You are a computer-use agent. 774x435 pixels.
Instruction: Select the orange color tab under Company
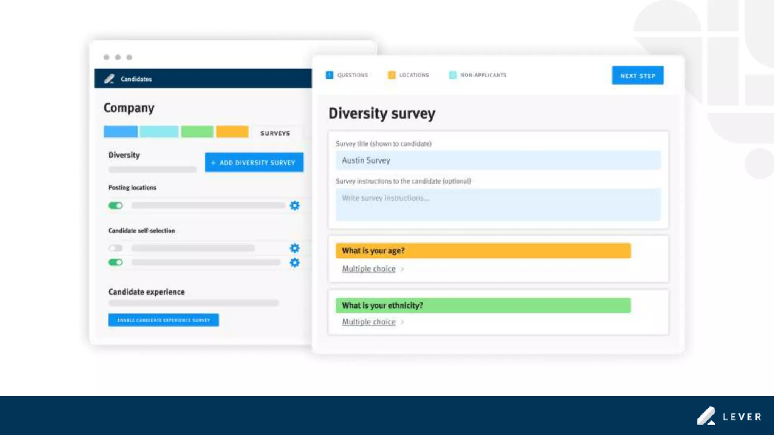click(x=232, y=132)
